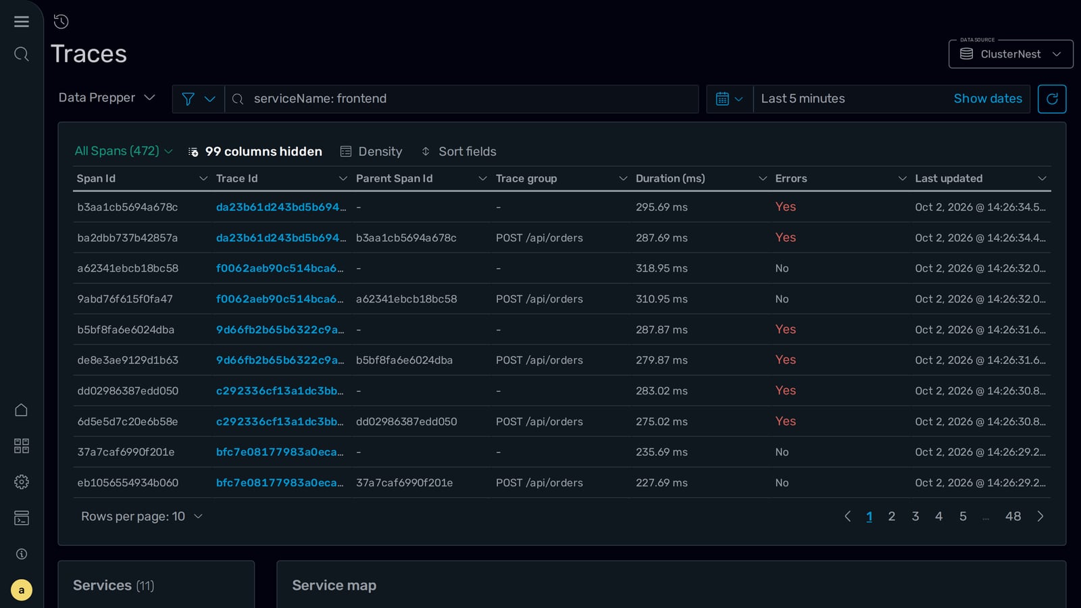
Task: Open the hamburger navigation menu
Action: click(22, 22)
